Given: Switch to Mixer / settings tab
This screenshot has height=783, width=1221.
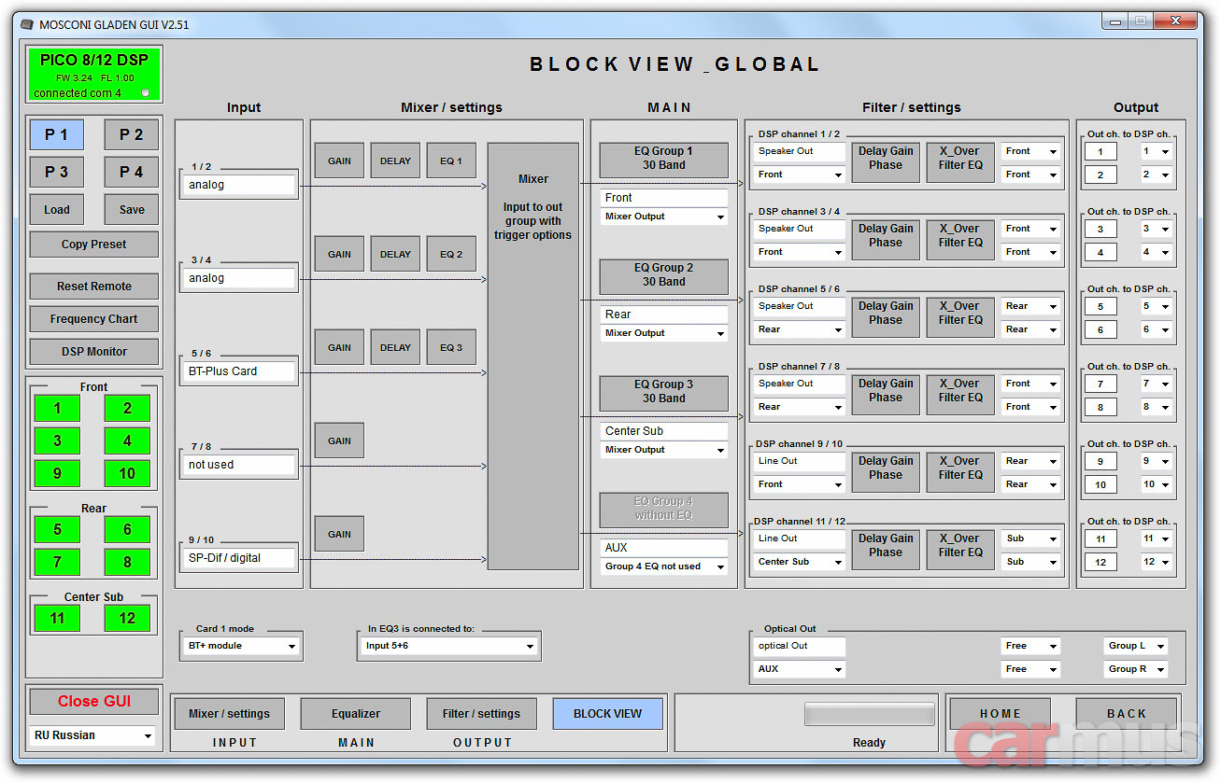Looking at the screenshot, I should click(229, 714).
